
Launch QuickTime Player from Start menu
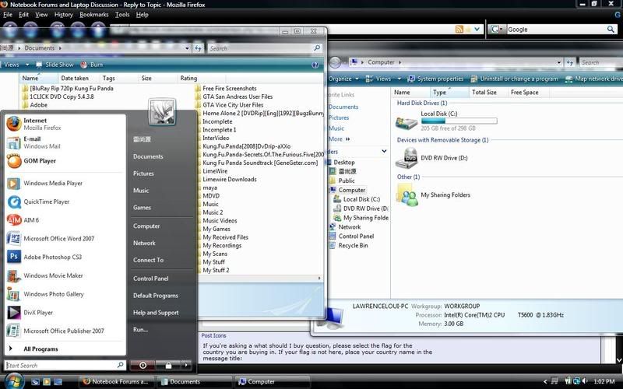pos(65,202)
